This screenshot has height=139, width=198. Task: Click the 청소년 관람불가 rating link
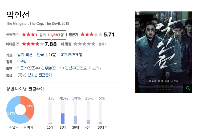point(40,75)
